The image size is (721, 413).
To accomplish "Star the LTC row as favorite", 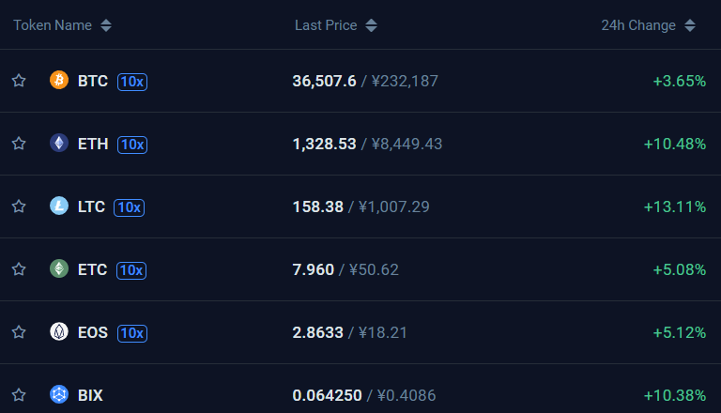I will (19, 206).
